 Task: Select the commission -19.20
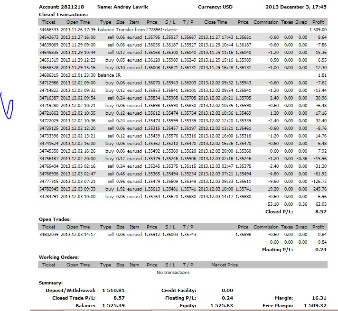click(x=272, y=189)
